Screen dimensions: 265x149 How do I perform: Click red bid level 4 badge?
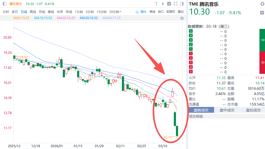[x=191, y=67]
